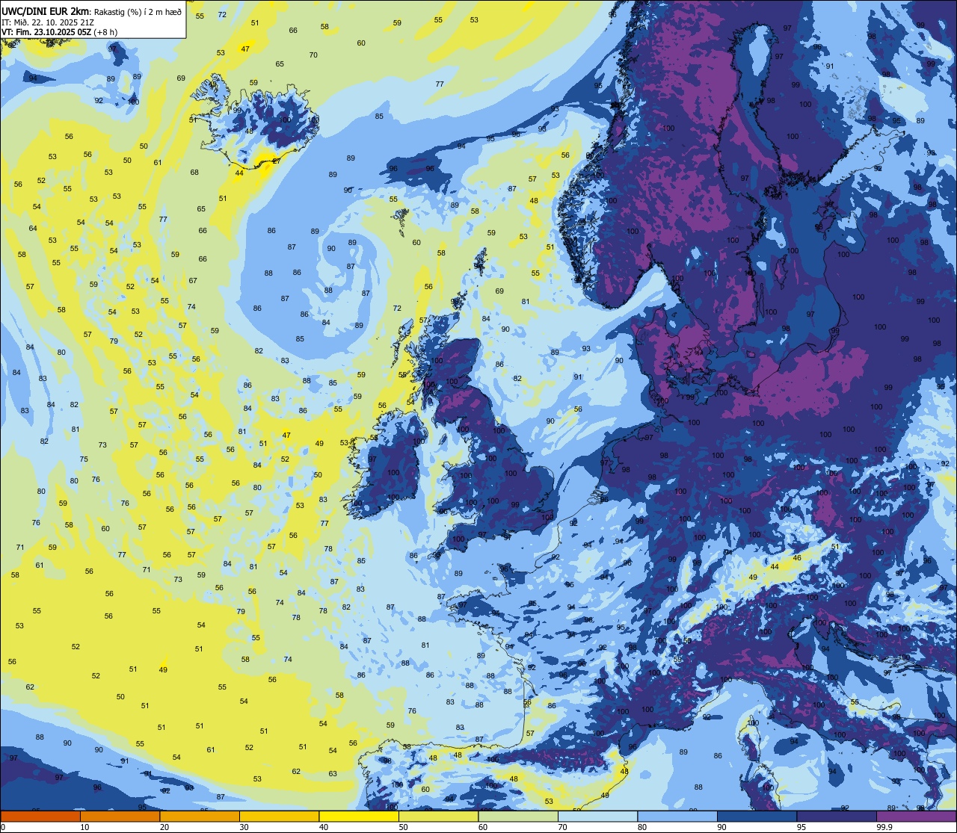Click the legend scale tick label 80
The width and height of the screenshot is (957, 833).
tap(642, 827)
